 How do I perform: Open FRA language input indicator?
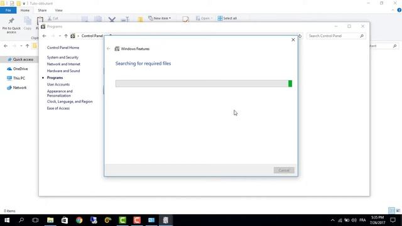coord(362,220)
